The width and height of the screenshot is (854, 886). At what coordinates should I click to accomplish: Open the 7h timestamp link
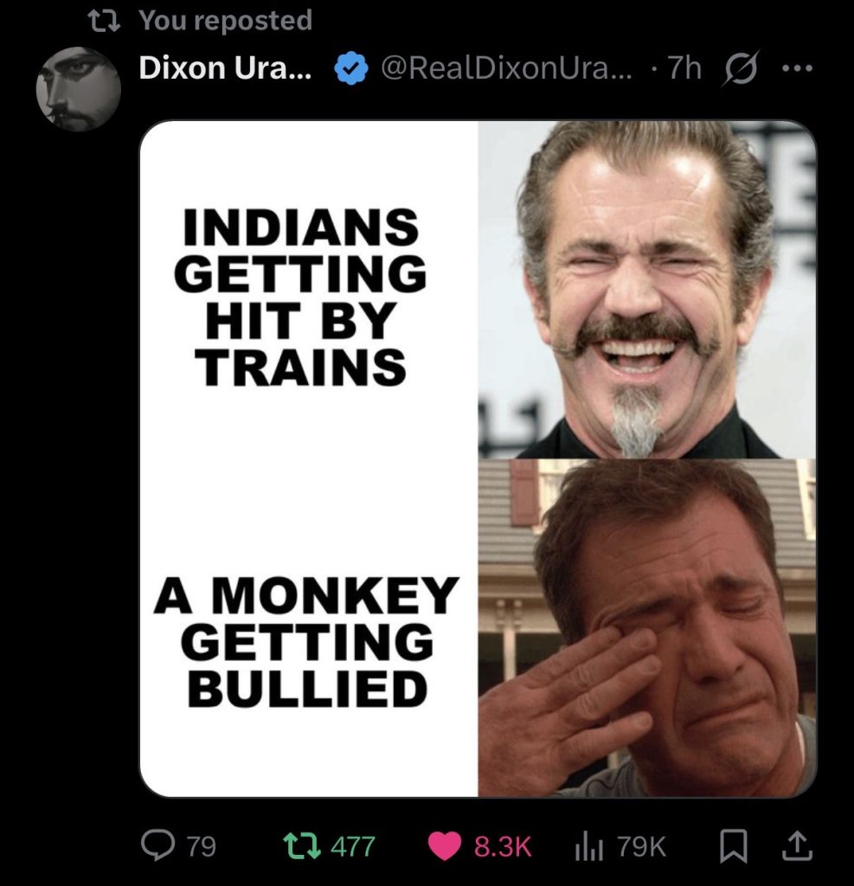684,68
